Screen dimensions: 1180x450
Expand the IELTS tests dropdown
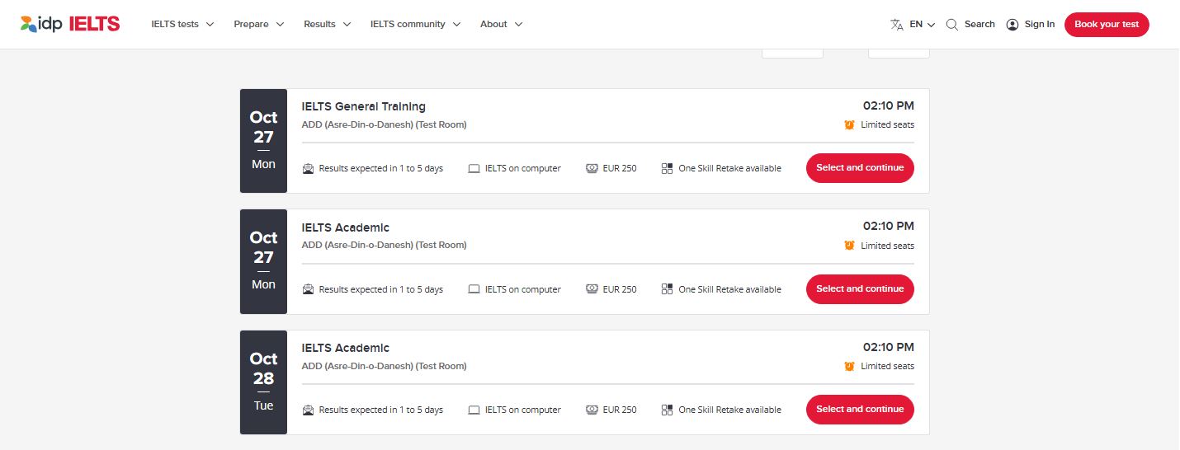[182, 25]
